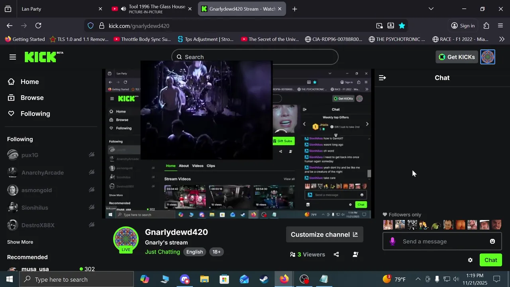510x287 pixels.
Task: Open AnarchyArcade followed channel
Action: click(x=51, y=173)
